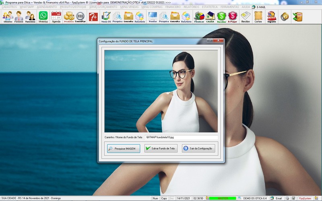Open the MENU VENDAS menu
Image resolution: width=322 pixels, height=201 pixels.
(129, 7)
